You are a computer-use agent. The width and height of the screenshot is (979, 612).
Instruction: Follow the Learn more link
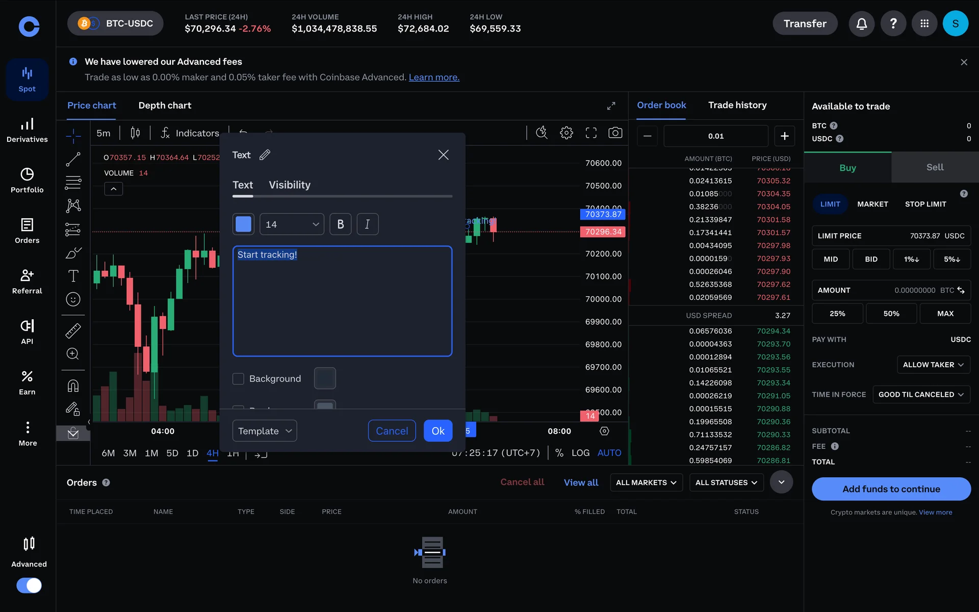pos(434,78)
